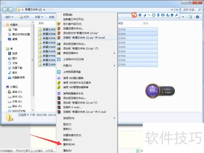Screen dimensions: 204x153
Task: Toggle the Sogou moon half-width icon
Action: tap(145, 15)
